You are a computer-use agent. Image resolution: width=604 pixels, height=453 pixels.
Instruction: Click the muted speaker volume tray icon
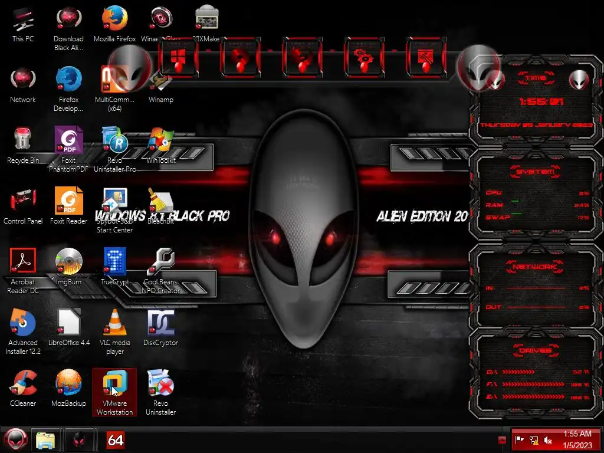point(548,440)
